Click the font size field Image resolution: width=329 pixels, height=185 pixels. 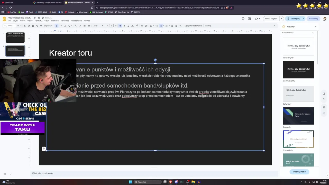(111, 26)
